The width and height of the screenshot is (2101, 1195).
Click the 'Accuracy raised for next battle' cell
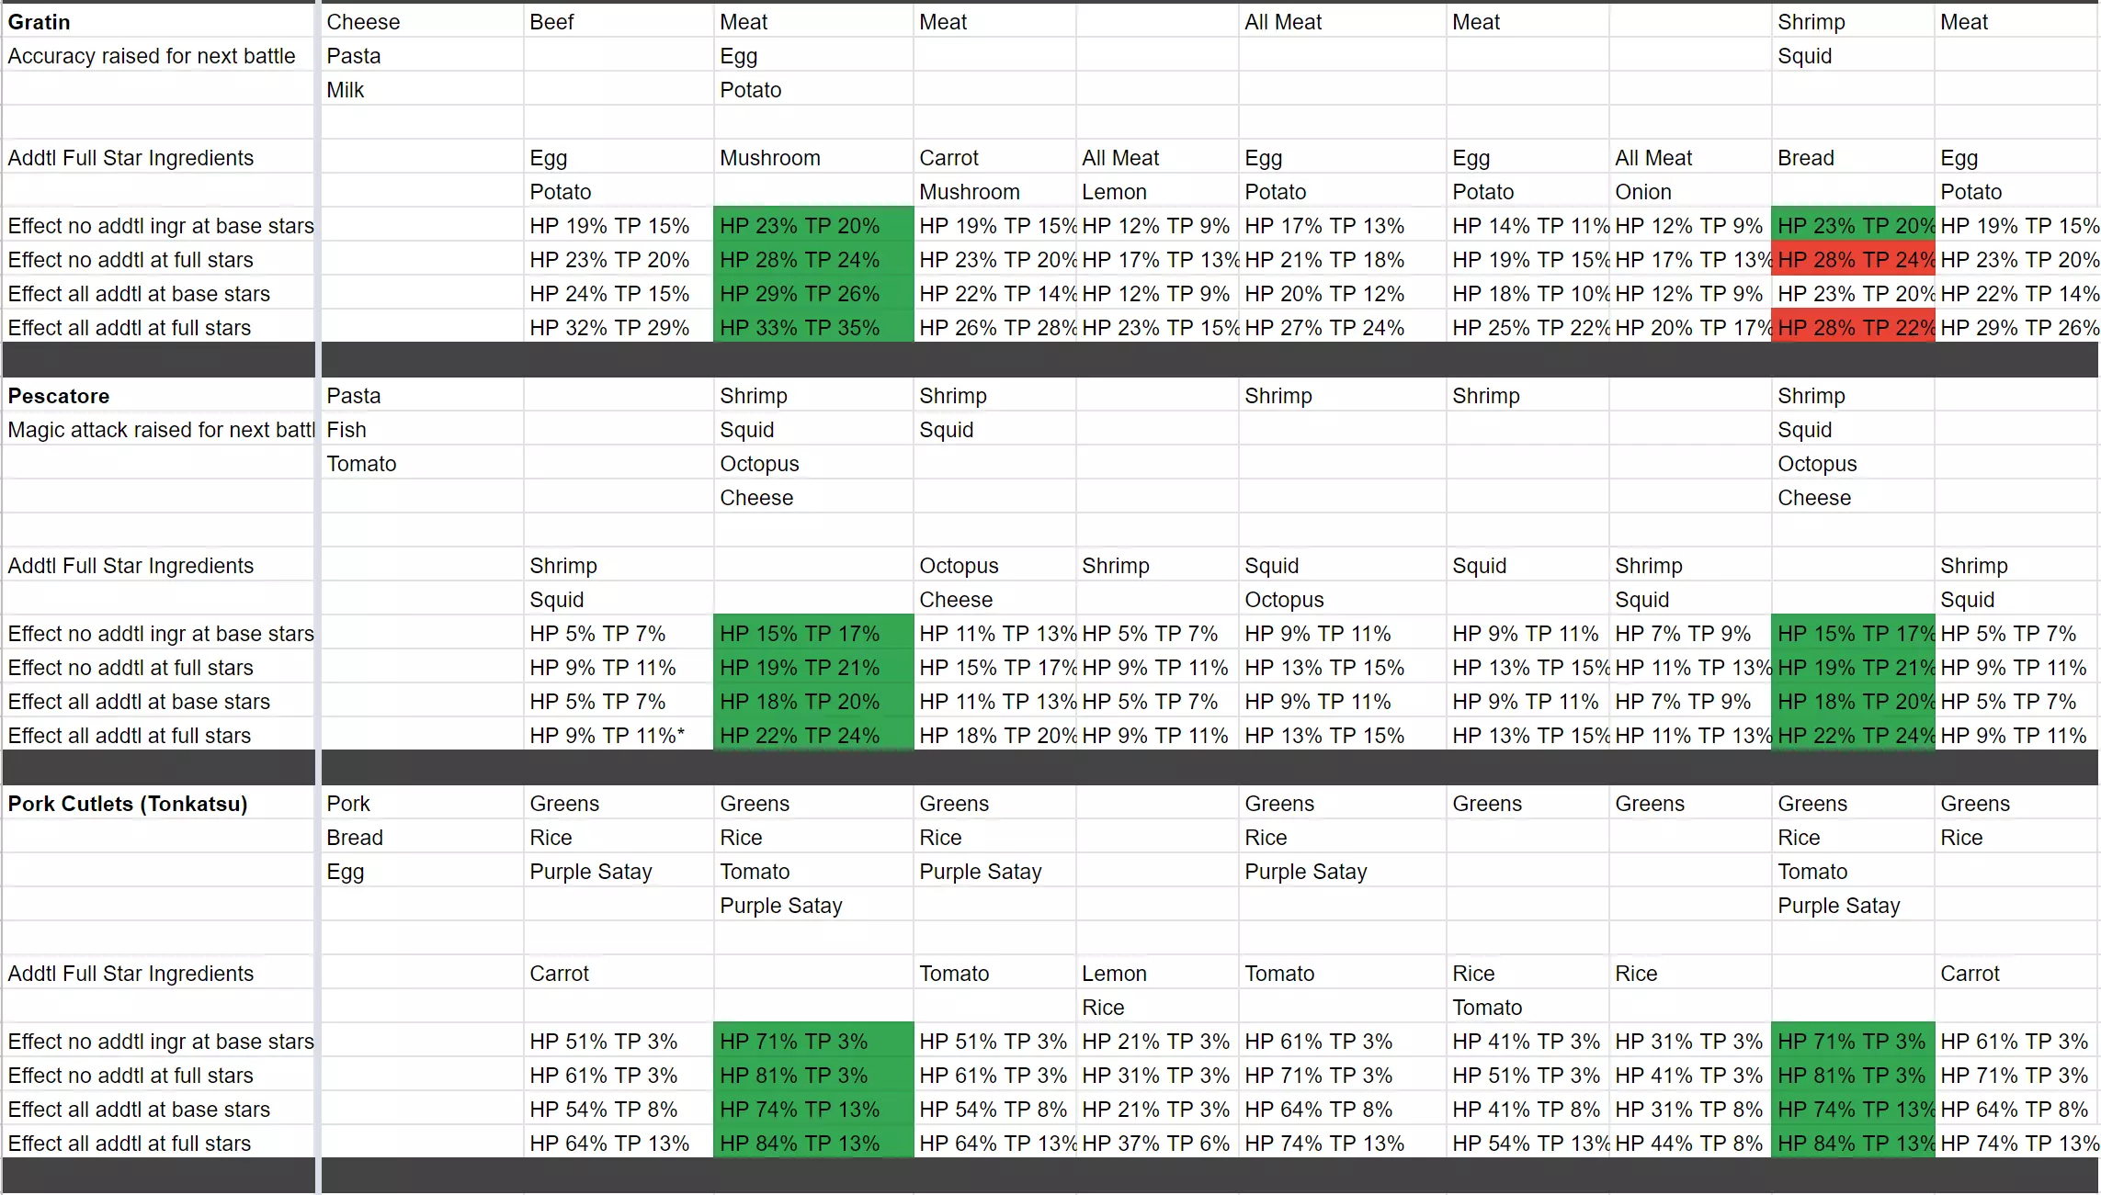(x=152, y=56)
